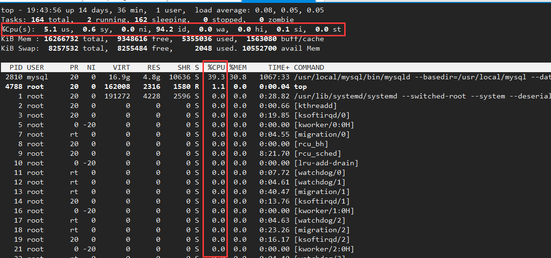The image size is (551, 258).
Task: Click the %MEM column header
Action: (x=237, y=67)
